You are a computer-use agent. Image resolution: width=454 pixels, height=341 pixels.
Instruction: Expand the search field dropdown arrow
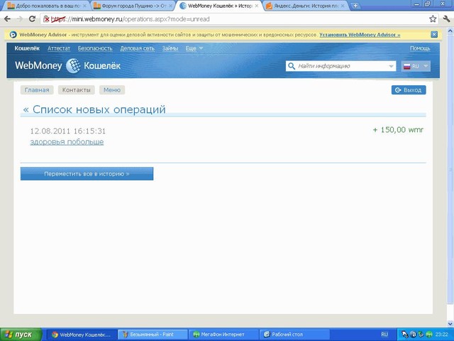(x=391, y=66)
